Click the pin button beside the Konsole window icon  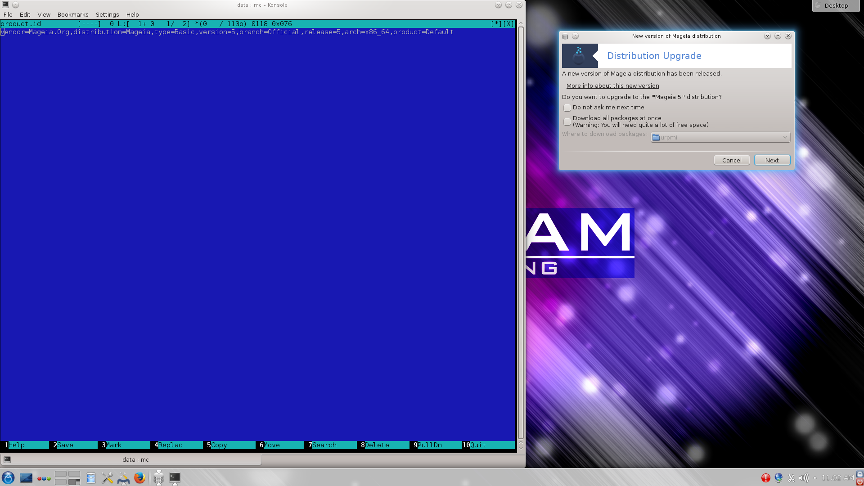pyautogui.click(x=15, y=5)
